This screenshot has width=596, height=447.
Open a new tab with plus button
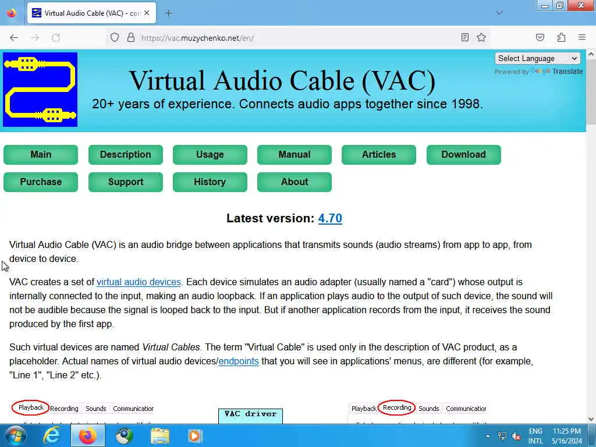[168, 13]
